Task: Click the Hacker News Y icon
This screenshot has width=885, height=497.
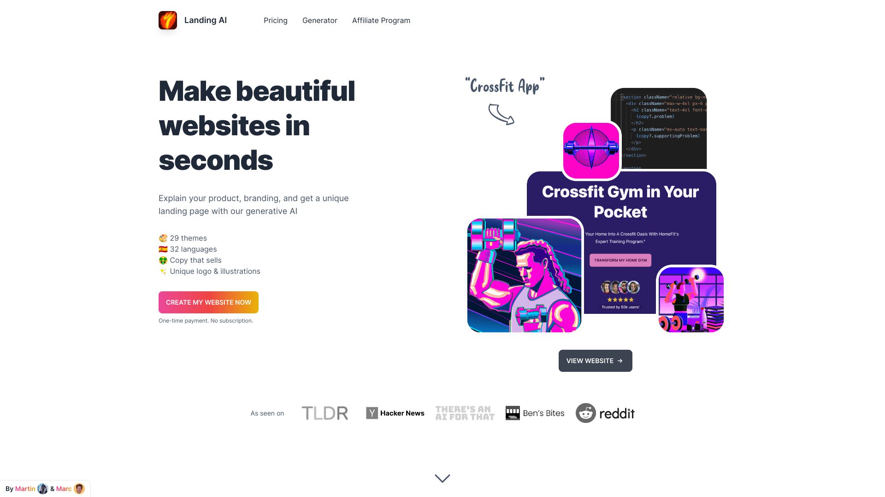Action: (x=372, y=413)
